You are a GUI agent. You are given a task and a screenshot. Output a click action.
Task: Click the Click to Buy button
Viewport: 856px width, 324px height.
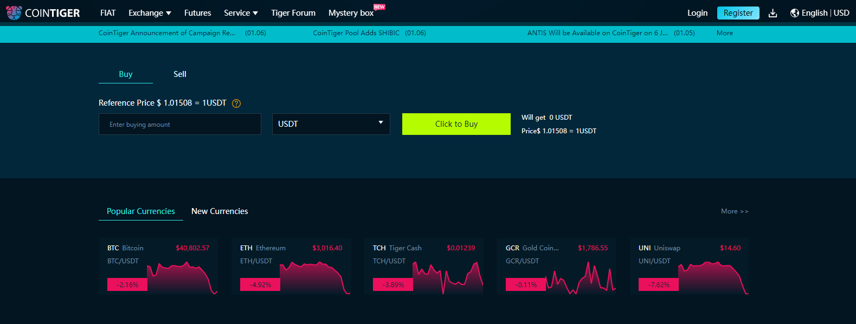pyautogui.click(x=456, y=124)
